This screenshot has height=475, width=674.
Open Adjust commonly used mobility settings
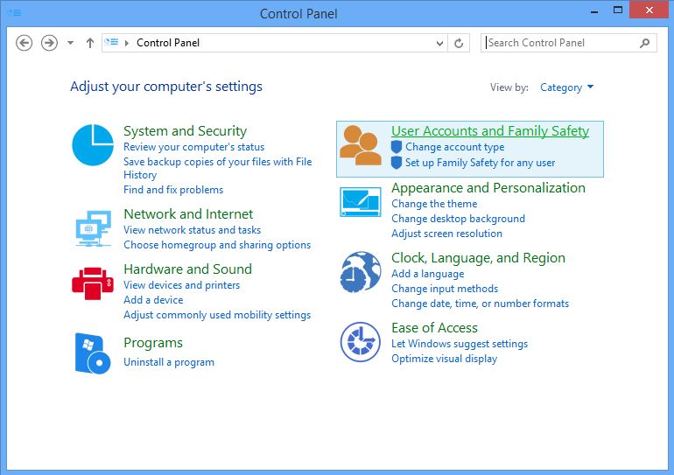217,315
